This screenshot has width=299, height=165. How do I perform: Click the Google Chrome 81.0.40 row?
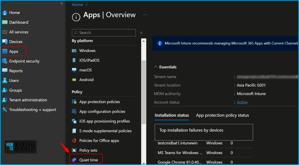tap(204, 162)
